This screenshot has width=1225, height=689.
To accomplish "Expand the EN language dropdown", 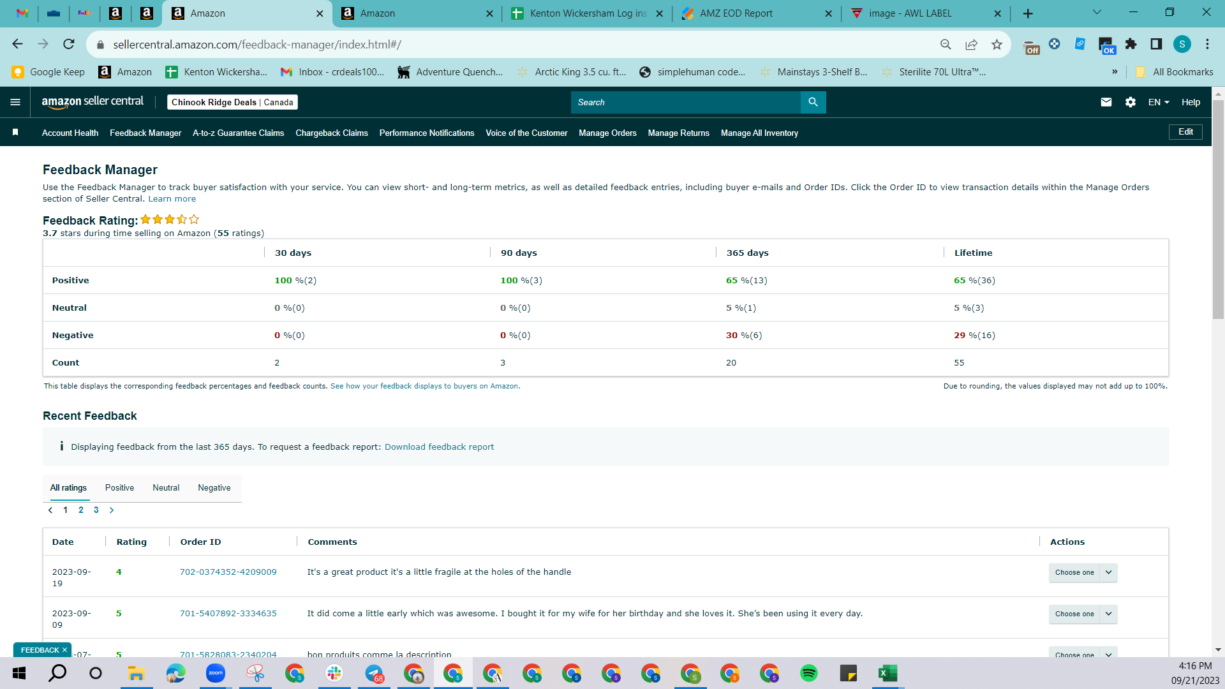I will click(x=1159, y=102).
